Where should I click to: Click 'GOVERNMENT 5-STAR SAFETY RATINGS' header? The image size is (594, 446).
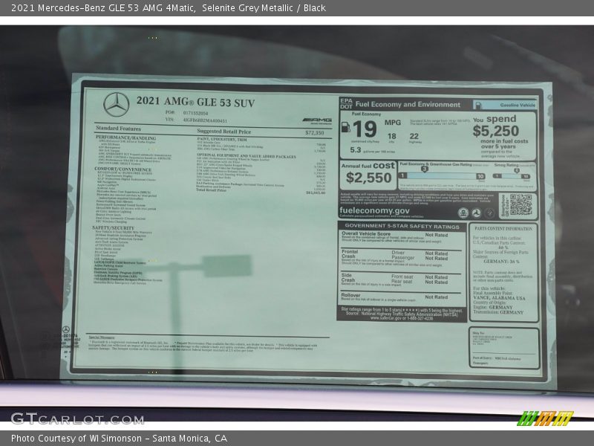click(402, 227)
